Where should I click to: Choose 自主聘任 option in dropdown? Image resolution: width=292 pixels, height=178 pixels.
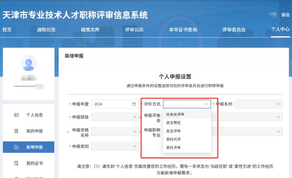pyautogui.click(x=173, y=123)
